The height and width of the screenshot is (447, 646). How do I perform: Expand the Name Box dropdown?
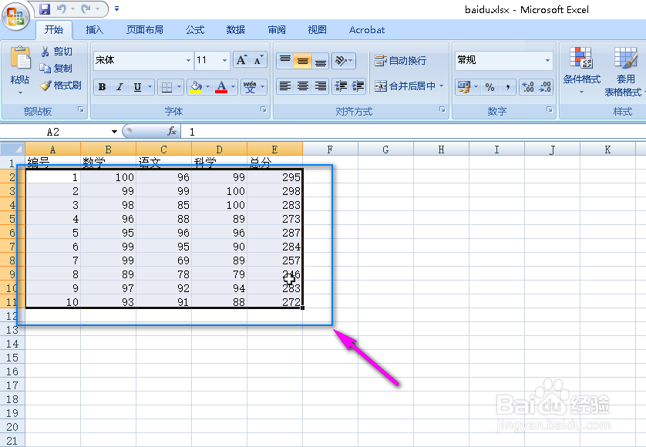point(114,132)
